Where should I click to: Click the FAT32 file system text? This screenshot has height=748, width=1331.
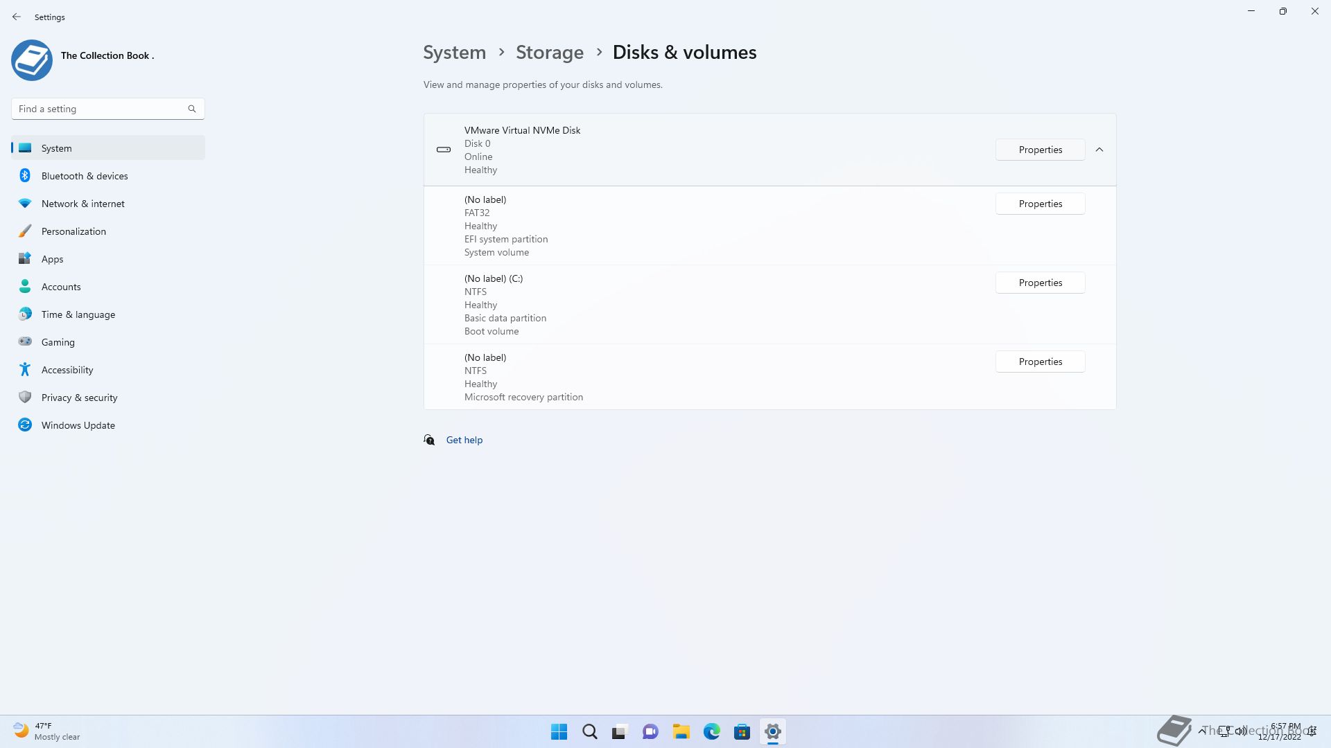point(477,213)
